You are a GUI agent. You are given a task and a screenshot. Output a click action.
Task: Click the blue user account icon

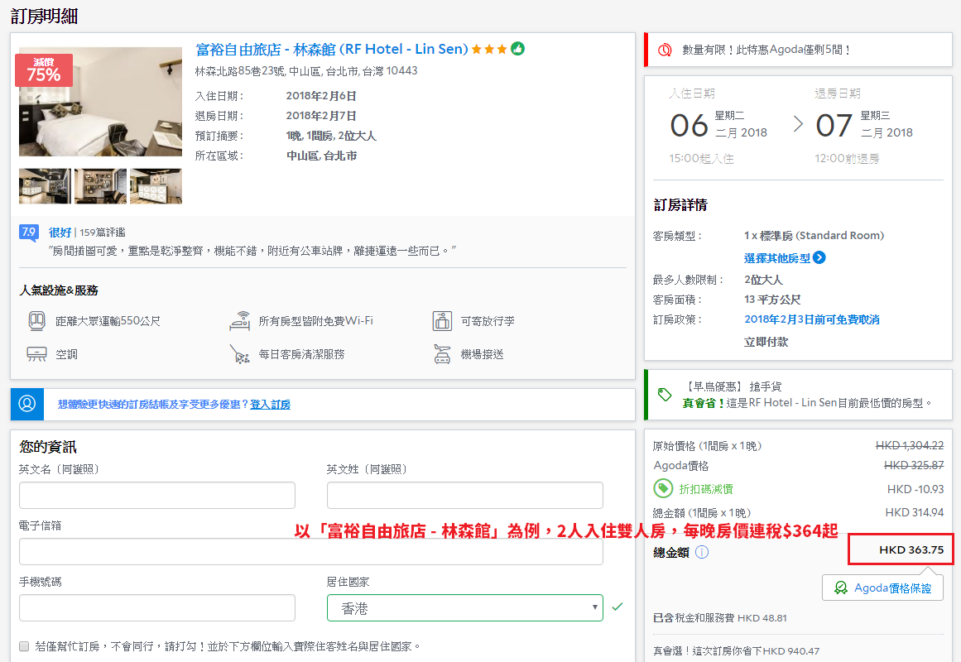pyautogui.click(x=27, y=404)
